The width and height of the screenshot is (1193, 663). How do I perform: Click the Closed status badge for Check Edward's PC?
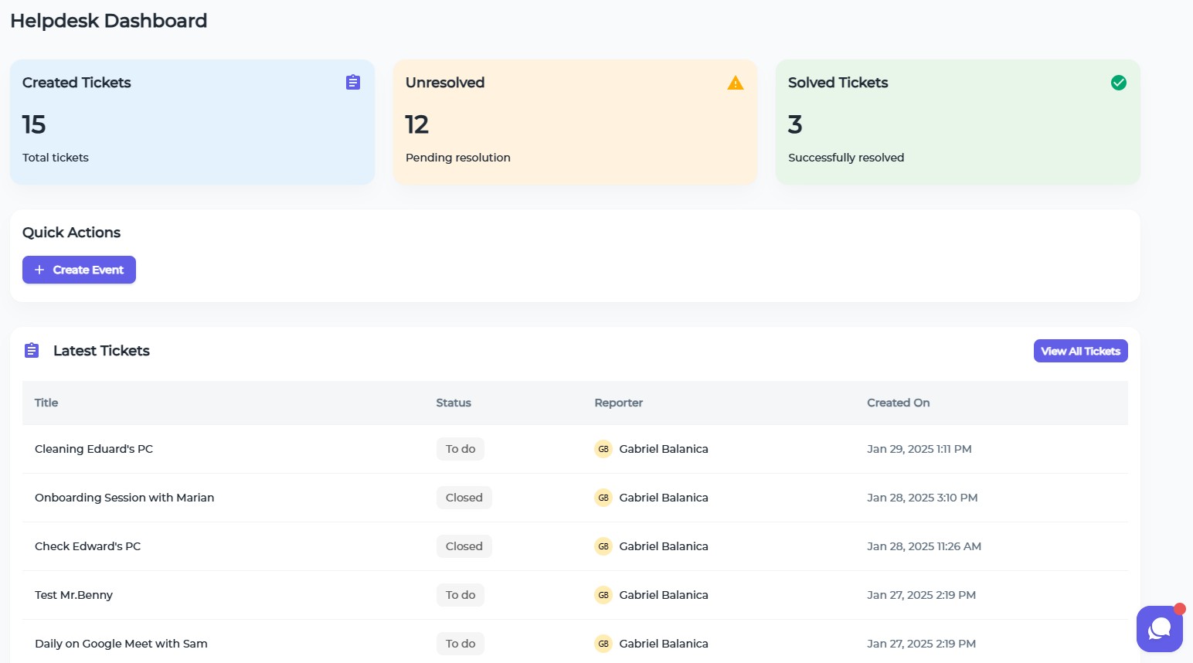click(464, 546)
